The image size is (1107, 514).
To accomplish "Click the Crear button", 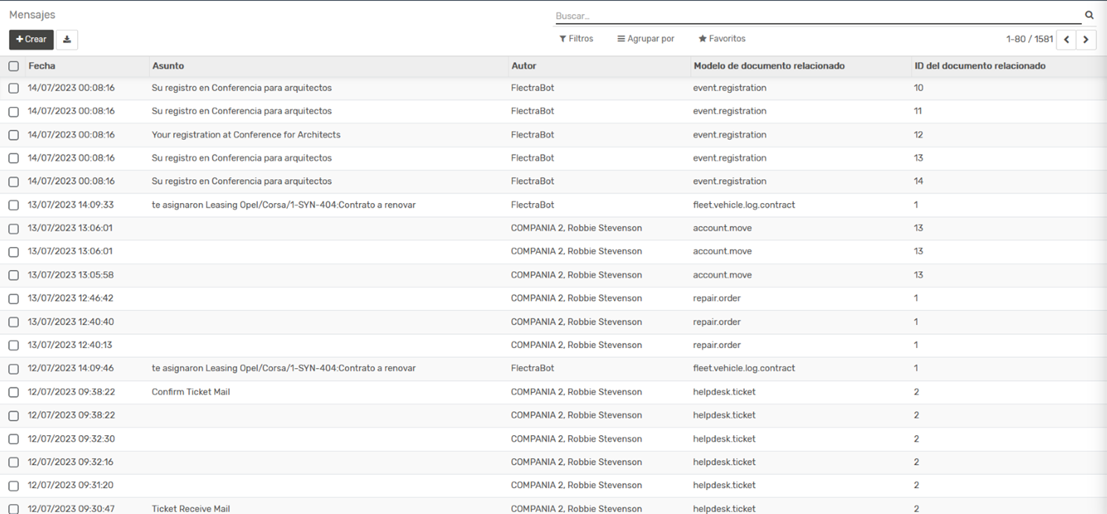I will 31,39.
